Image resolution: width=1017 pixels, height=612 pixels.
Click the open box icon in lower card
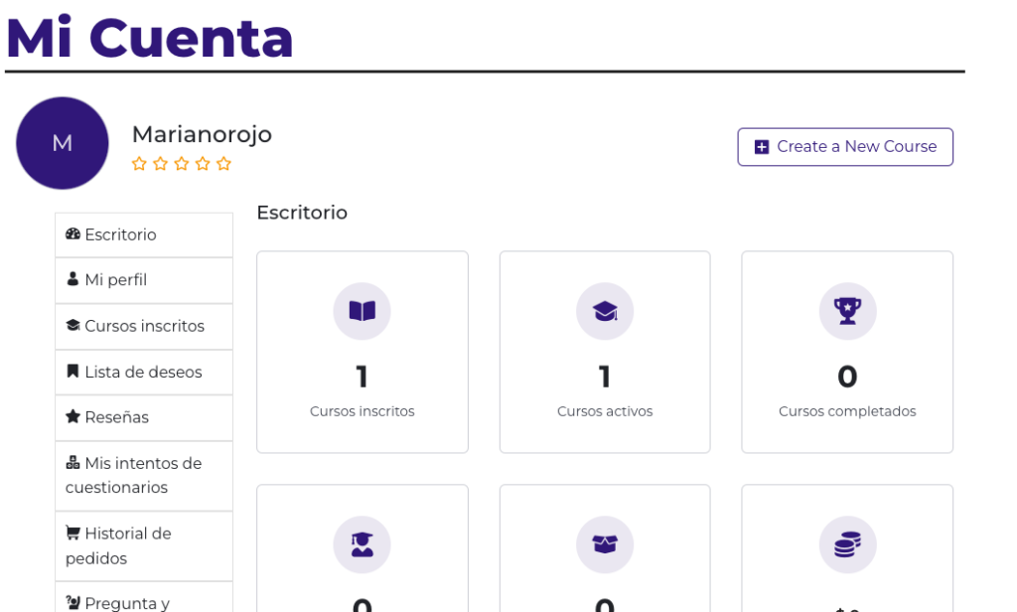(x=605, y=544)
